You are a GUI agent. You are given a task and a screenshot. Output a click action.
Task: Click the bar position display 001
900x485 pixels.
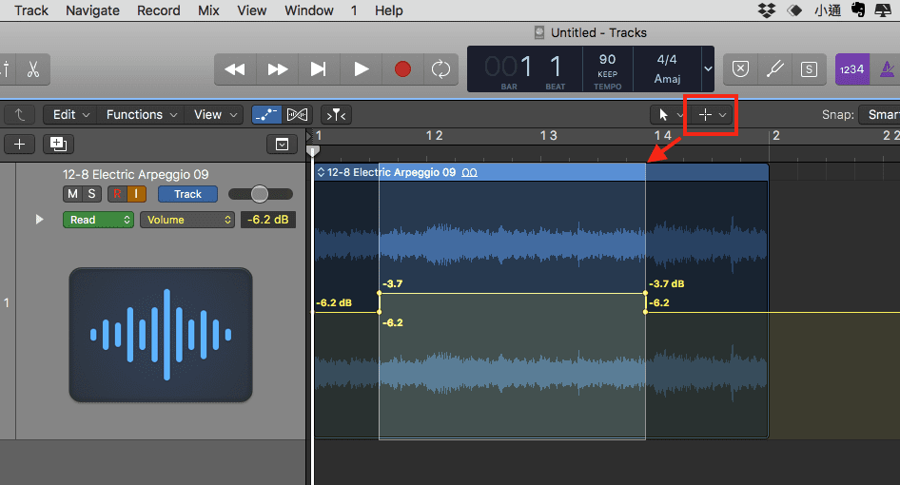[508, 68]
